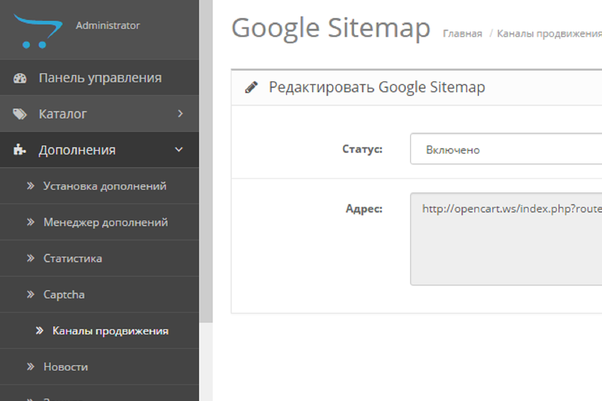Click the sidebar vertical scrollbar thumb
Screen dimensions: 602x401
[x=206, y=161]
